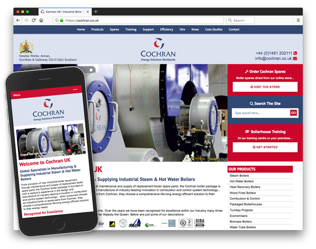Click the green padlock security icon

tap(61, 20)
